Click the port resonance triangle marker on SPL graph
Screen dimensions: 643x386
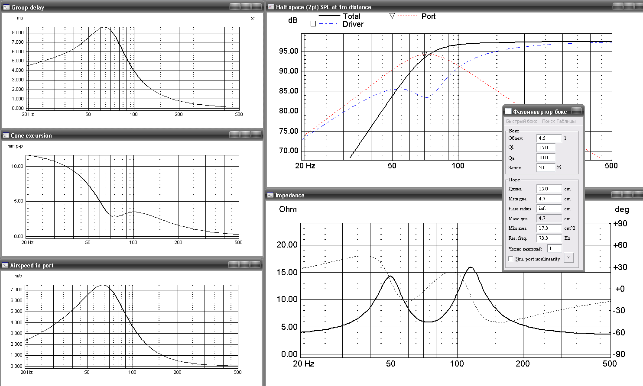(424, 55)
